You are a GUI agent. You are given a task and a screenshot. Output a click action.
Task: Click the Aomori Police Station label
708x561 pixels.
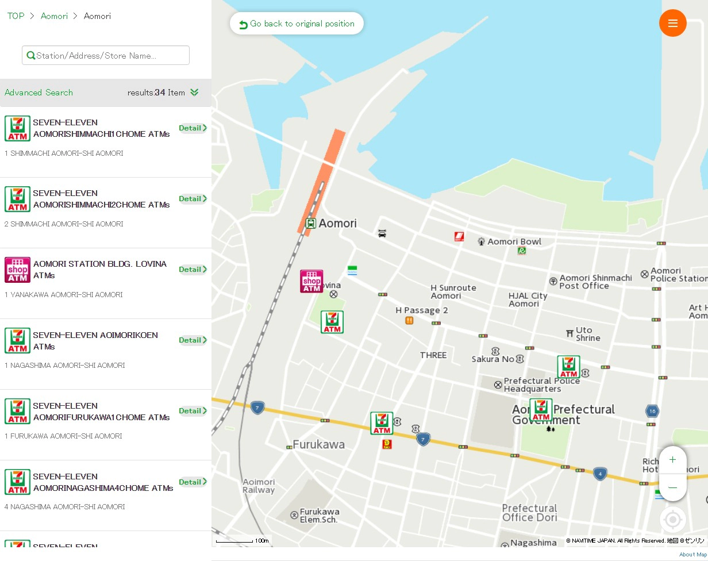point(679,275)
